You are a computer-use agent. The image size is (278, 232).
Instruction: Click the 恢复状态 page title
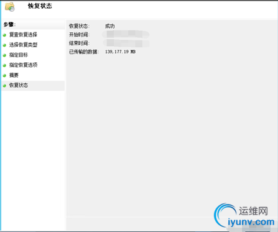coord(40,6)
